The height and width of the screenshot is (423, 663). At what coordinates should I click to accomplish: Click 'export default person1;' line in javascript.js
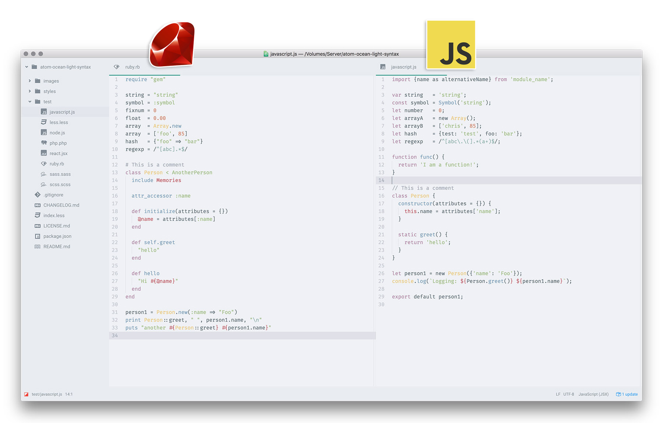point(427,297)
